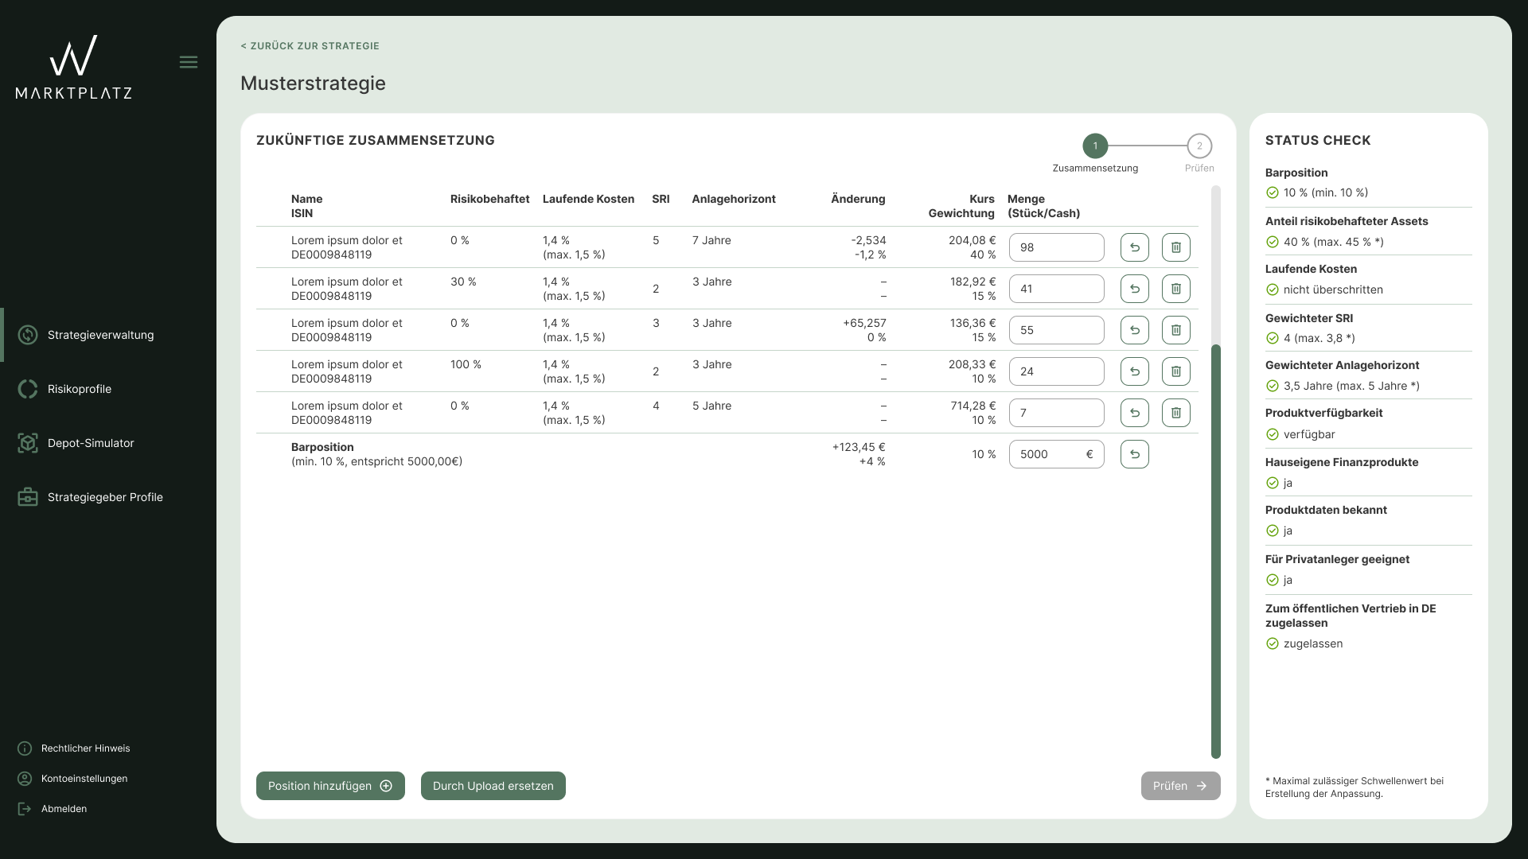Screen dimensions: 1528x859
Task: Reset quantity for the 714,28 € row
Action: (1135, 413)
